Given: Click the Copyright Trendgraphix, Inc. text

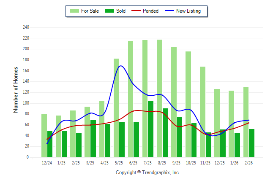Looking at the screenshot, I should click(148, 172).
